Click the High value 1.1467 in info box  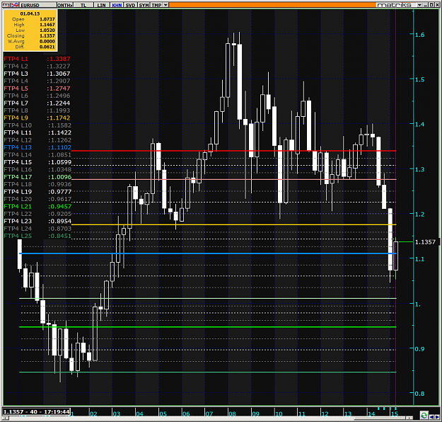point(47,25)
